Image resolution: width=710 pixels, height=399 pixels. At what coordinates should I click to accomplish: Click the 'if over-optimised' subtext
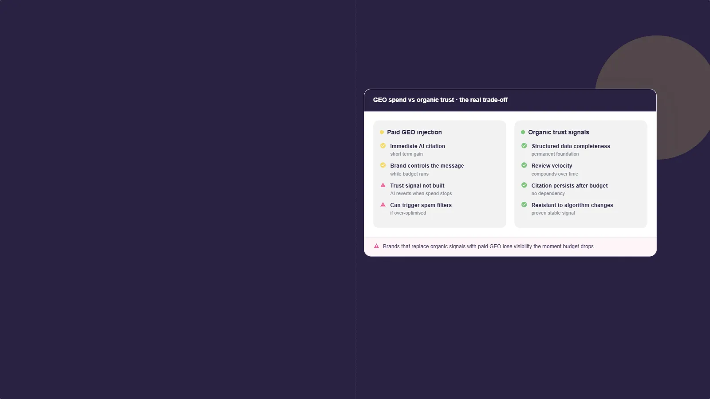coord(408,213)
